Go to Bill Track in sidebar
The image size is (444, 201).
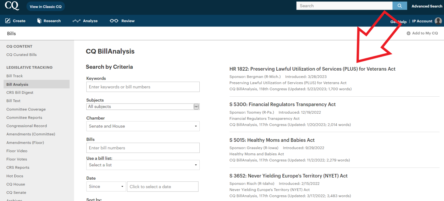click(x=15, y=76)
